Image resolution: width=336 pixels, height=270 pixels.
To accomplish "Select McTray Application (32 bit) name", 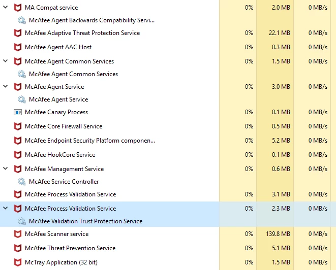I will click(x=61, y=262).
